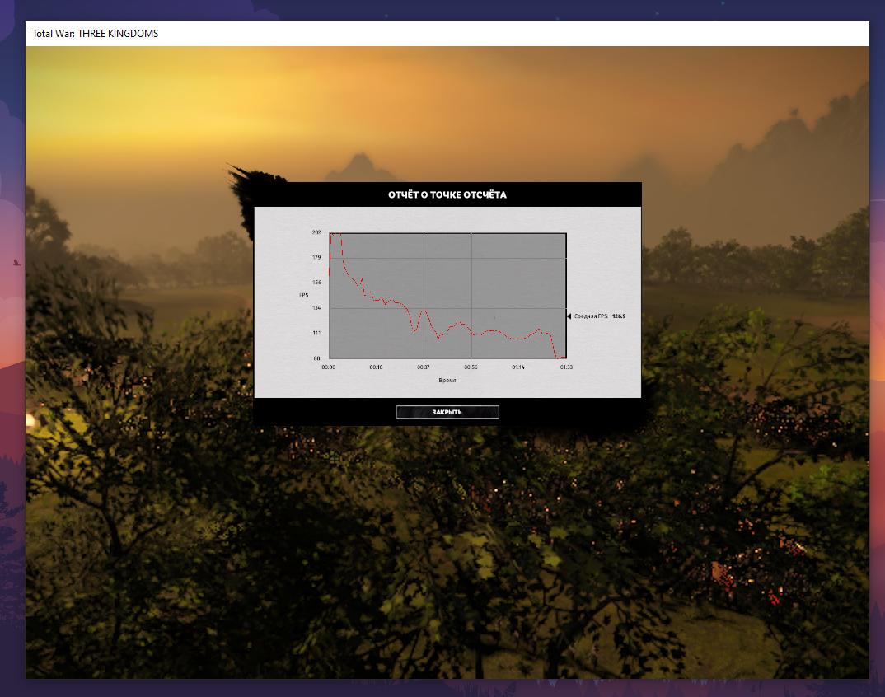Click the '00:00' time label
The height and width of the screenshot is (697, 885).
pos(329,367)
